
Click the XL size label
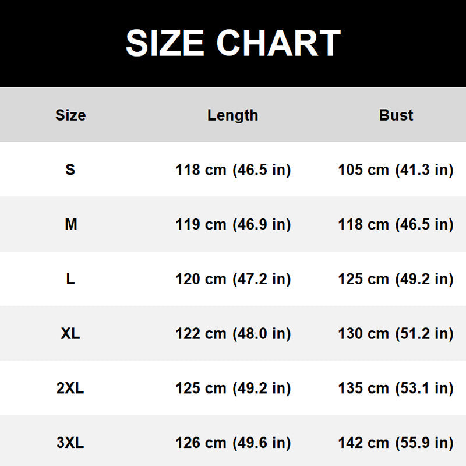[x=70, y=333]
